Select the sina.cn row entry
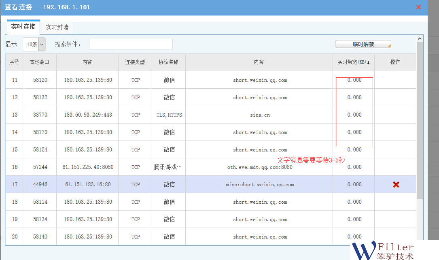Screen dimensions: 439x260 click(x=260, y=115)
